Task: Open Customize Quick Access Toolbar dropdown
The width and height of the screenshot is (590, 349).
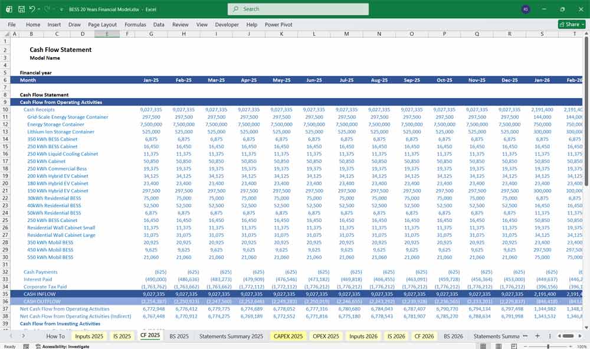Action: click(62, 9)
